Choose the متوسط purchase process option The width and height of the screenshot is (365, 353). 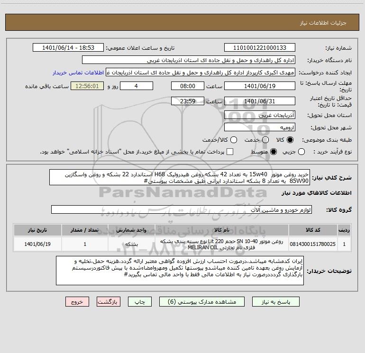[274, 152]
